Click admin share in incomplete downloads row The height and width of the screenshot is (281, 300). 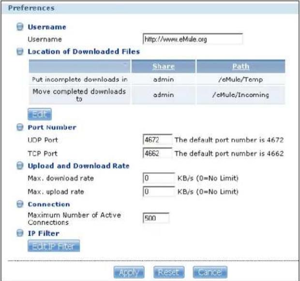pyautogui.click(x=164, y=79)
